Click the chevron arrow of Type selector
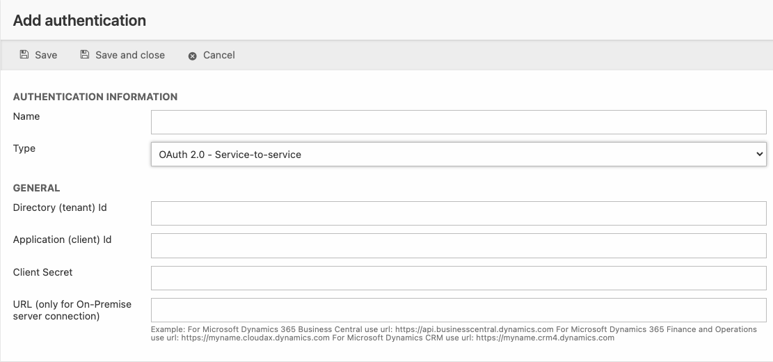773x362 pixels. [759, 154]
